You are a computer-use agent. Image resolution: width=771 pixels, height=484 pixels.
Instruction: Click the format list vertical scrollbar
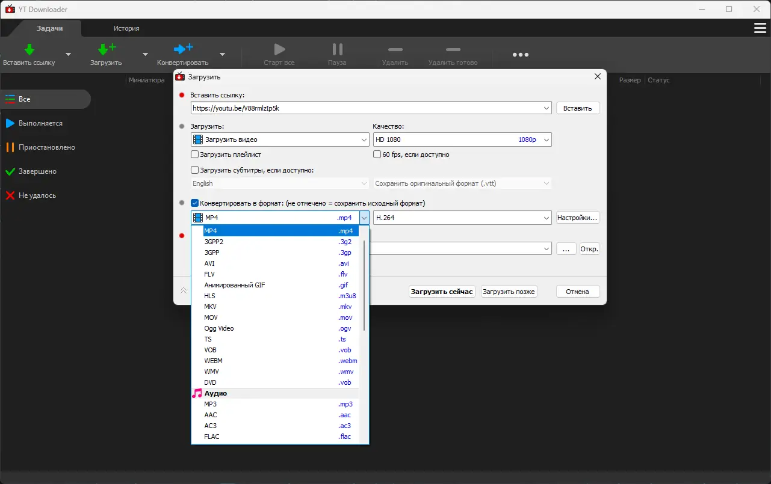(x=364, y=286)
